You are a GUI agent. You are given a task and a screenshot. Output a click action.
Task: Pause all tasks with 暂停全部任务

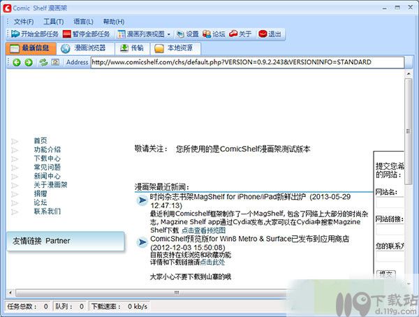click(x=87, y=34)
